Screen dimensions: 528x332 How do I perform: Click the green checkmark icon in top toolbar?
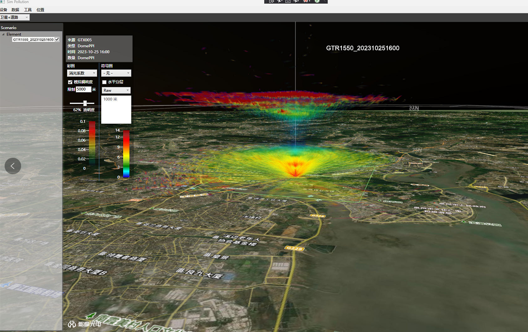(x=317, y=1)
